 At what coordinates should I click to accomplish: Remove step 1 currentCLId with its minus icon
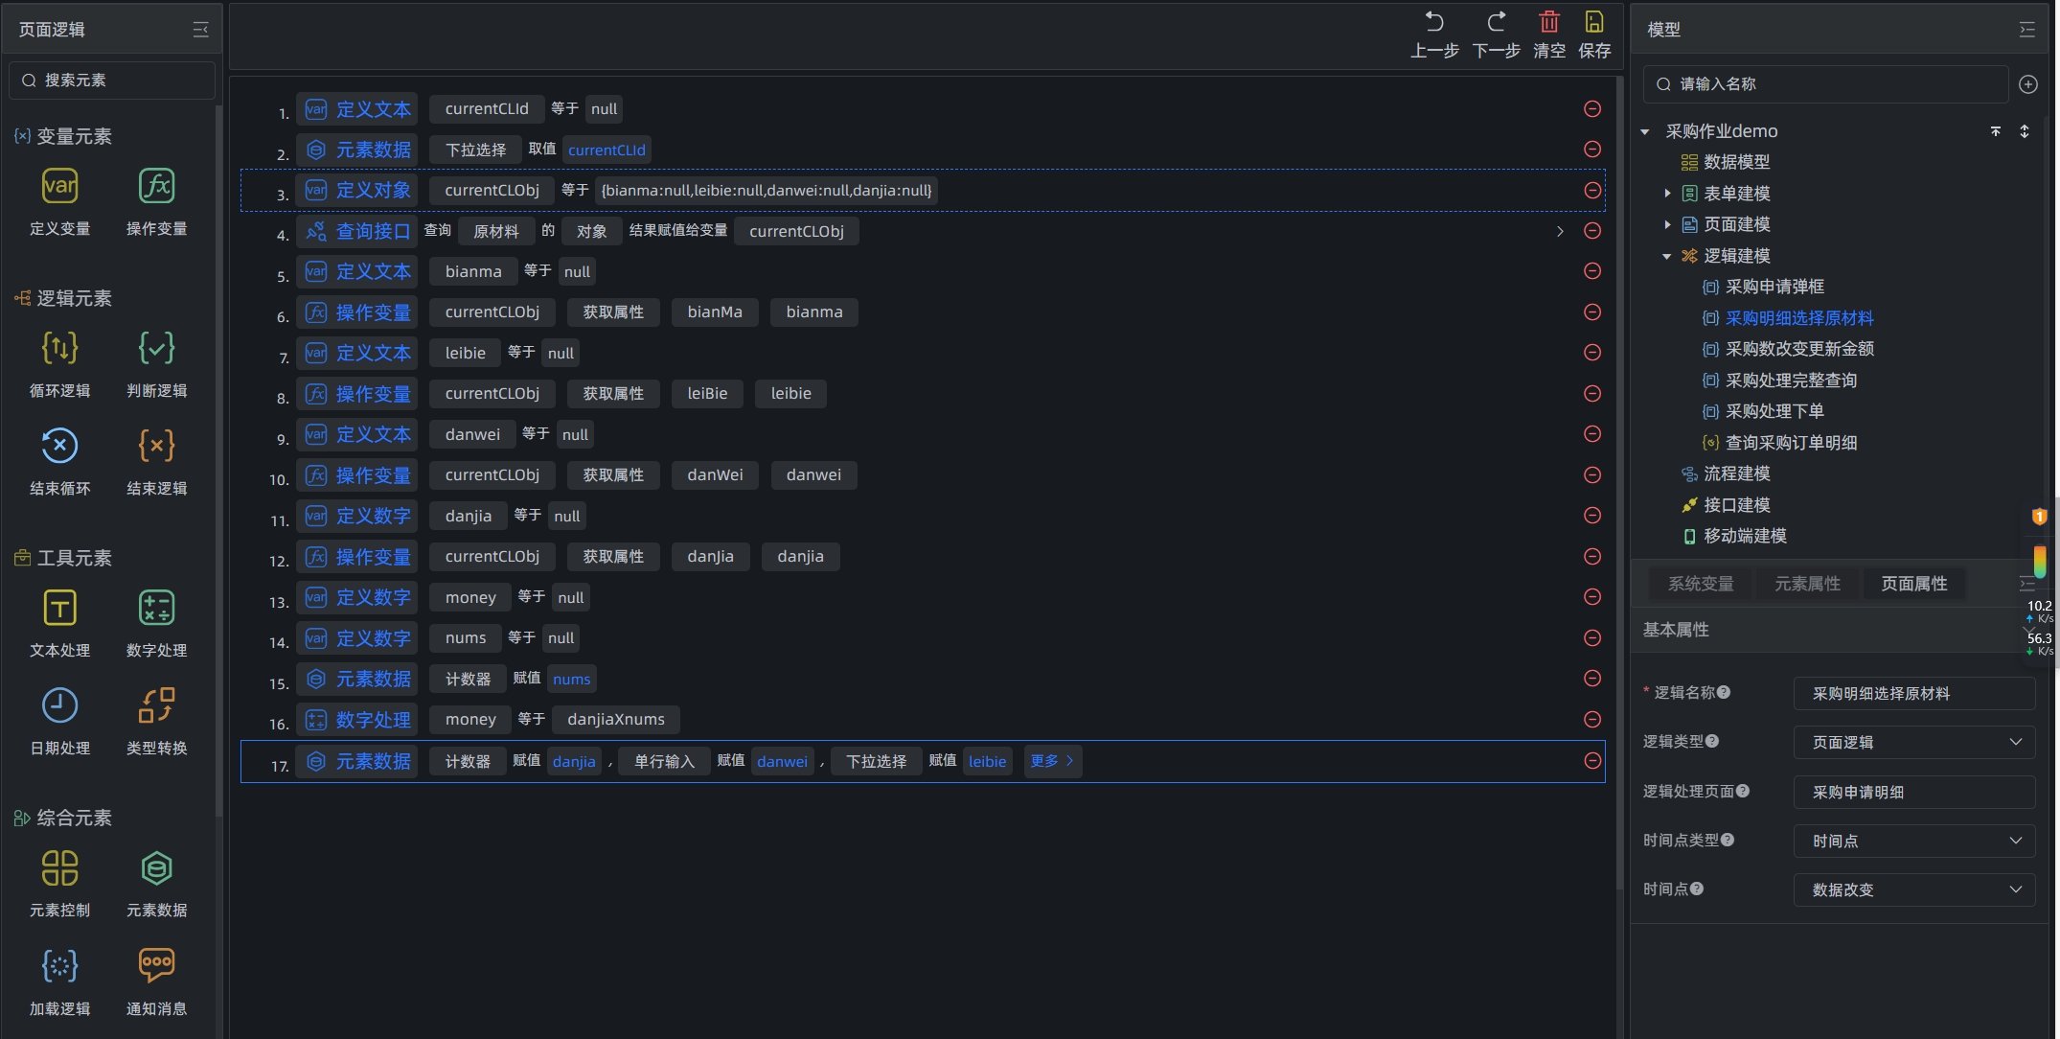point(1592,108)
